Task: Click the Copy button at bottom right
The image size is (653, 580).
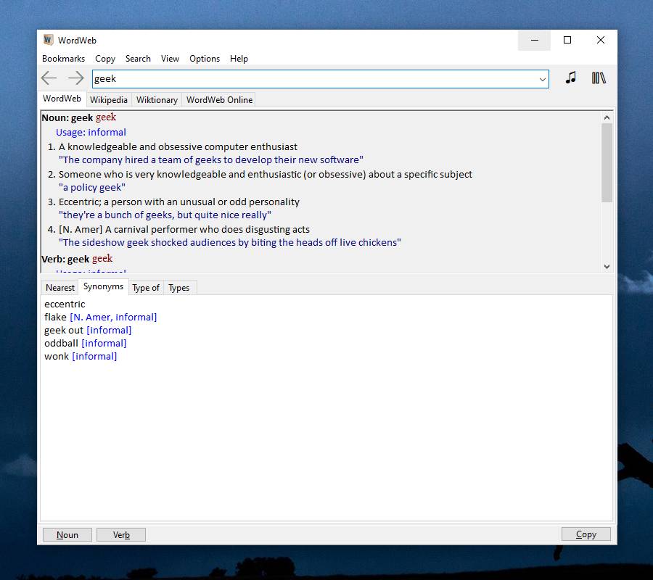Action: (x=586, y=534)
